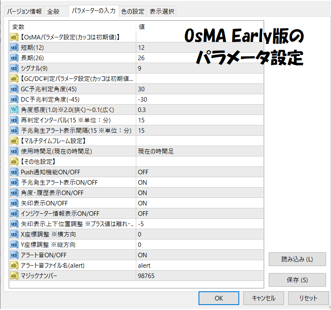Click the リセット button
Image resolution: width=331 pixels, height=310 pixels.
pos(308,298)
